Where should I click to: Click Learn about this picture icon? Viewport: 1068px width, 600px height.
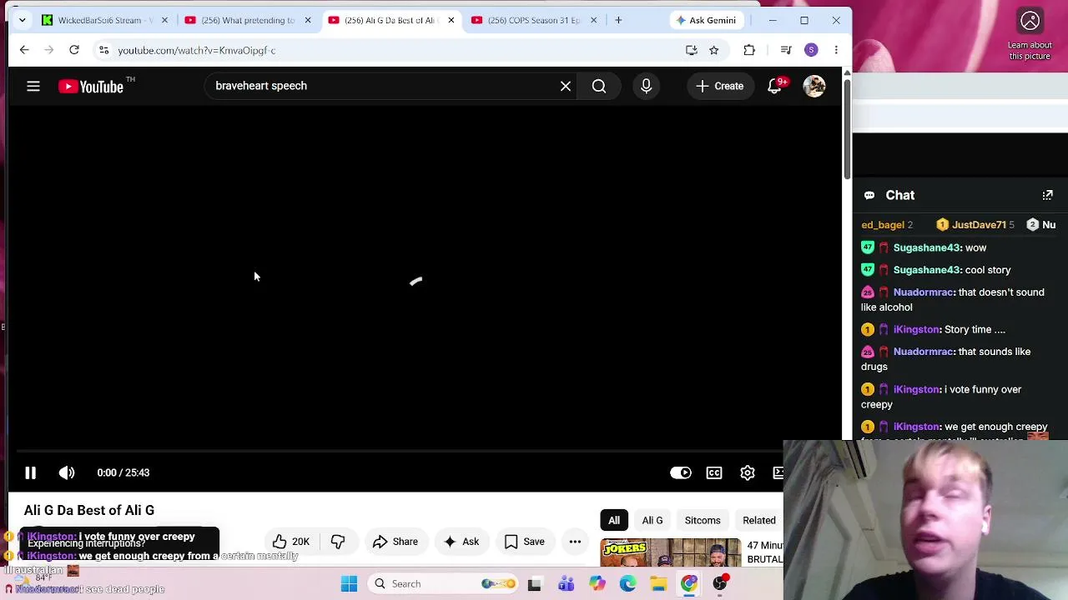coord(1030,21)
